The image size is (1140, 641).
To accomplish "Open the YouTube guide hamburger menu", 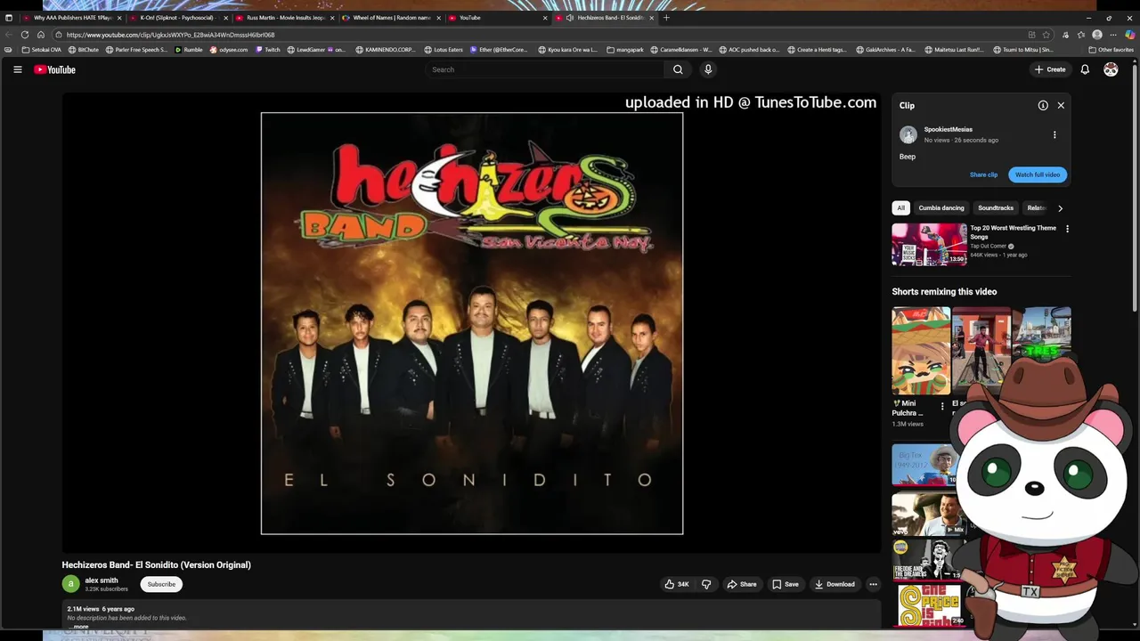I will [x=17, y=69].
